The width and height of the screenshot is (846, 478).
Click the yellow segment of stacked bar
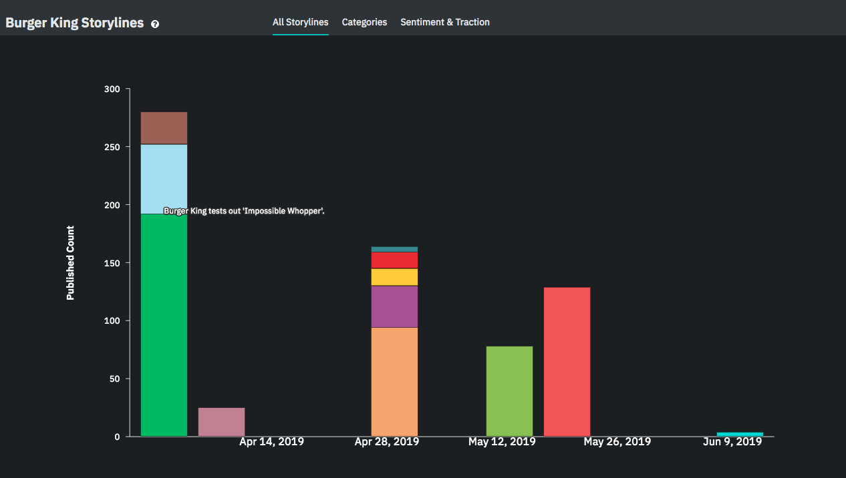click(394, 277)
